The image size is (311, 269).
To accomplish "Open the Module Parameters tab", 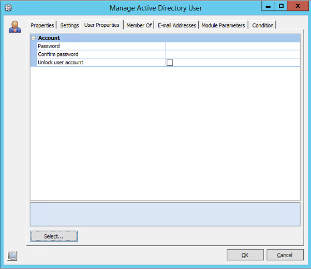I will click(x=223, y=25).
